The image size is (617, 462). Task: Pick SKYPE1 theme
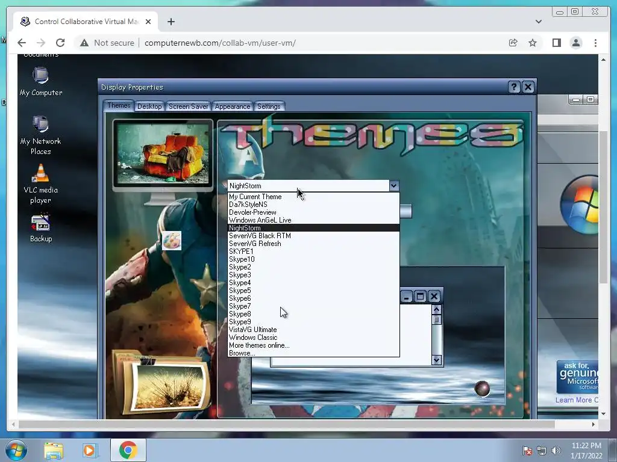(313, 251)
